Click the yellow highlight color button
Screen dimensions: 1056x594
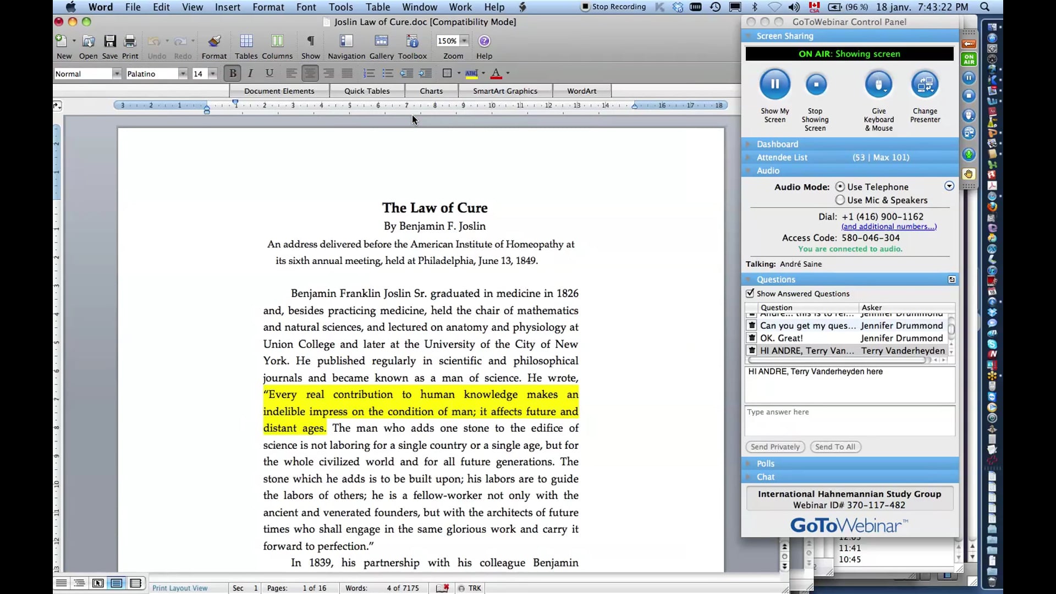(x=471, y=73)
